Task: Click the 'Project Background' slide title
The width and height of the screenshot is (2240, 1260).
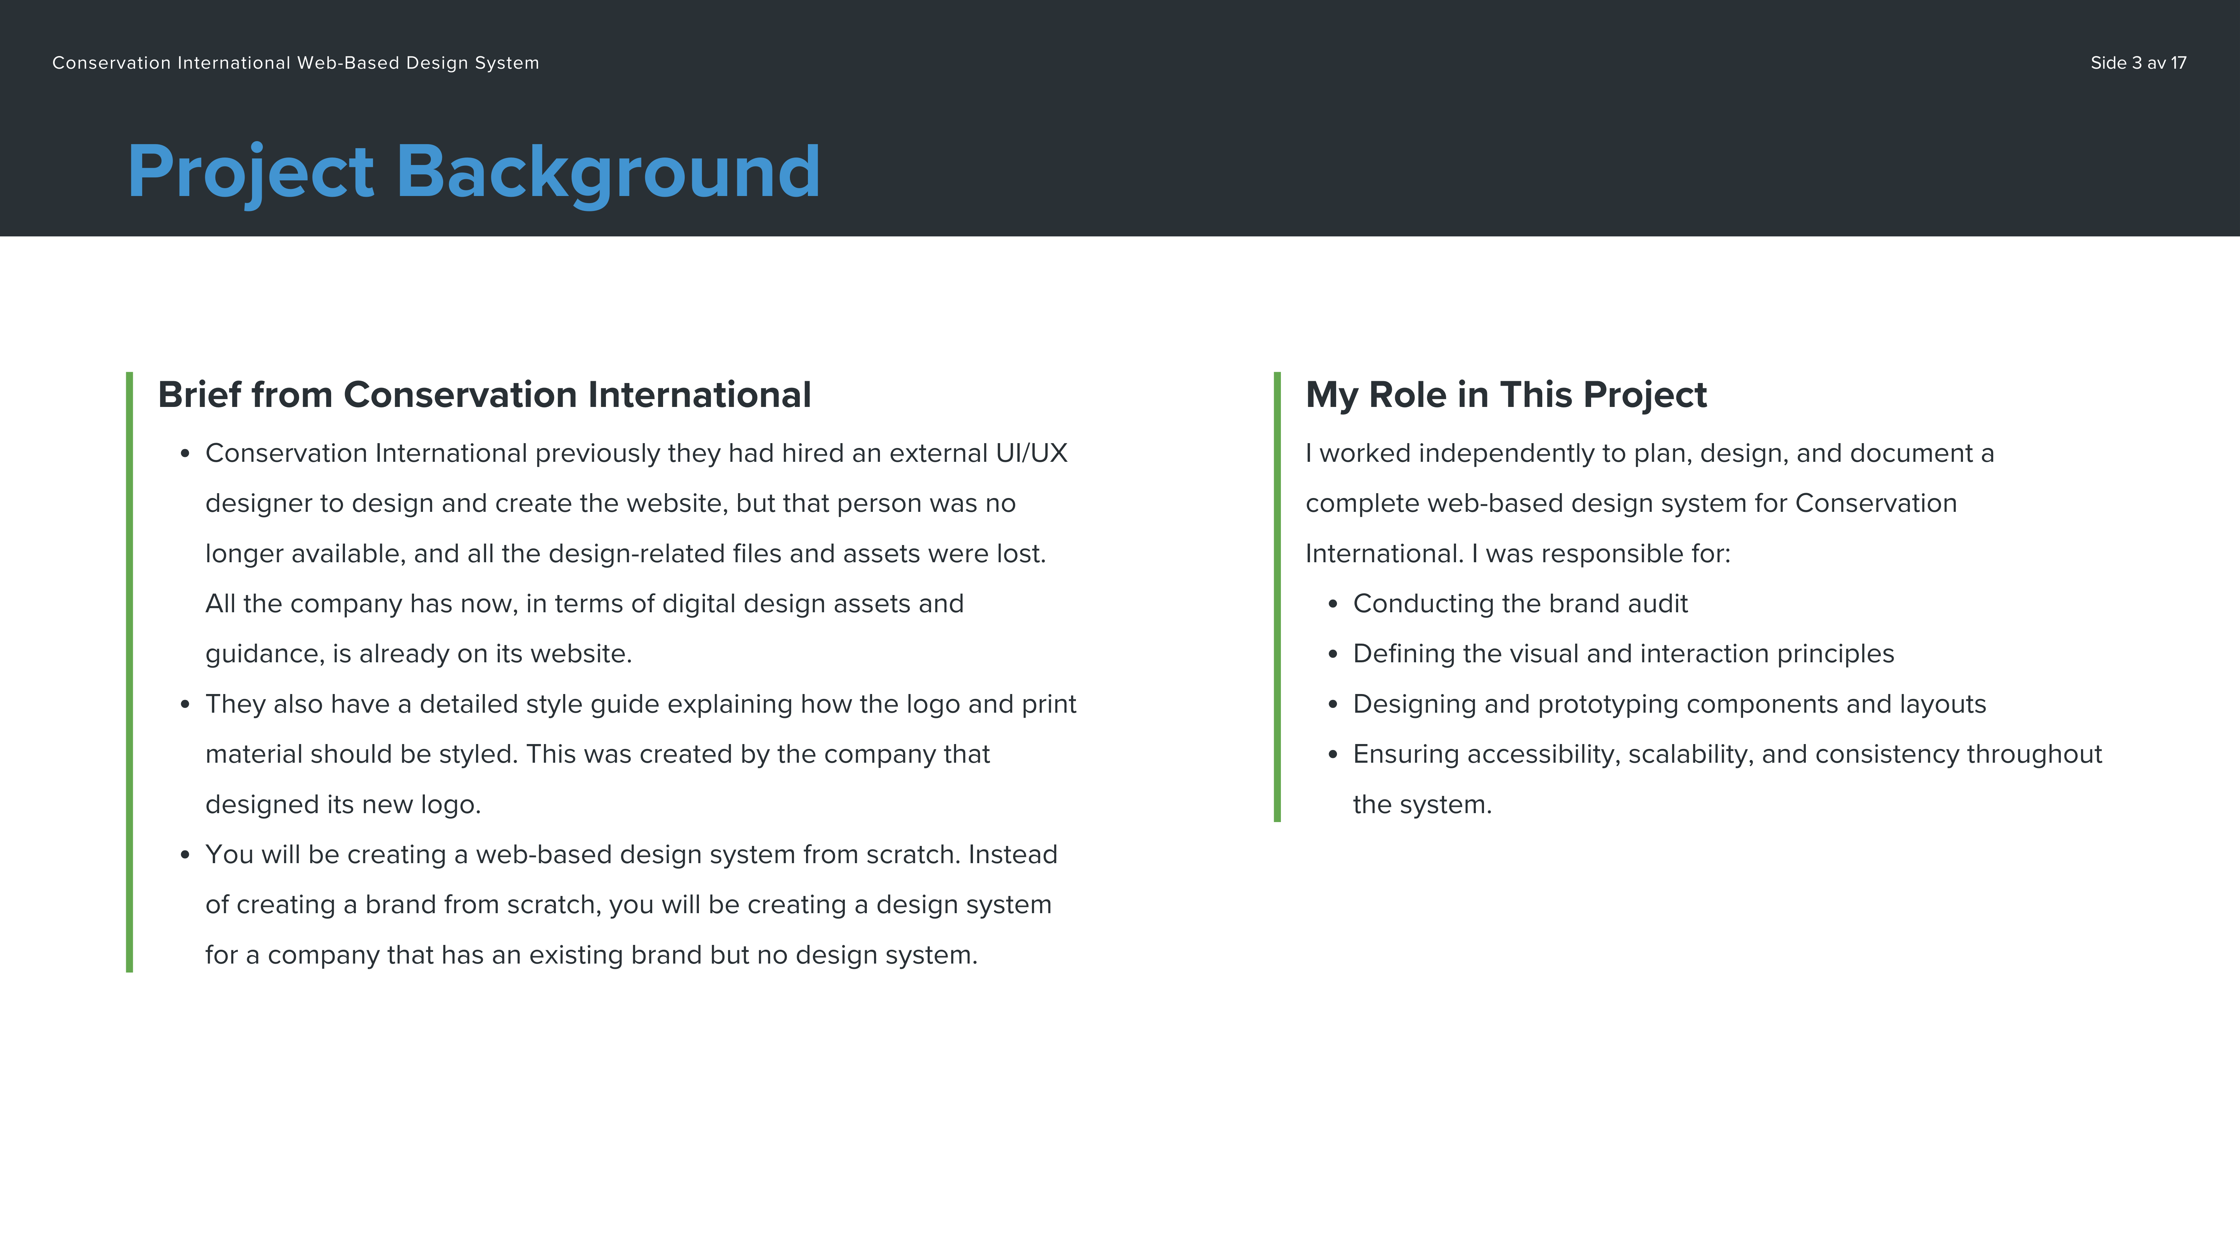Action: point(474,171)
